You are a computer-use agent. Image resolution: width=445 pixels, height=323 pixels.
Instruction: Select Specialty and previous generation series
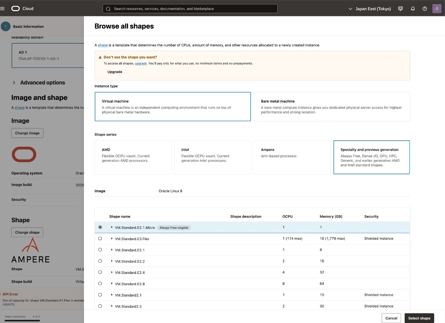click(x=372, y=157)
